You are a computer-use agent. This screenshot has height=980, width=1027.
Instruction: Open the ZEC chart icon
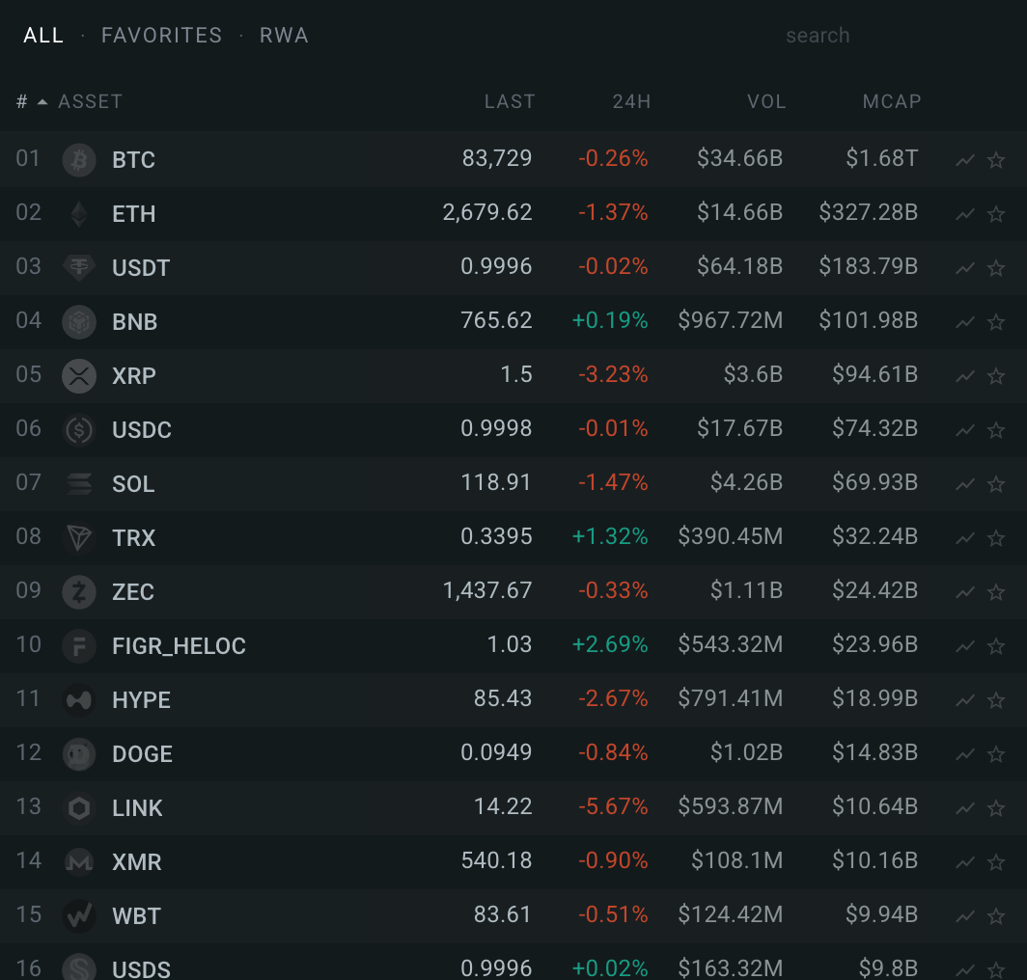point(965,592)
